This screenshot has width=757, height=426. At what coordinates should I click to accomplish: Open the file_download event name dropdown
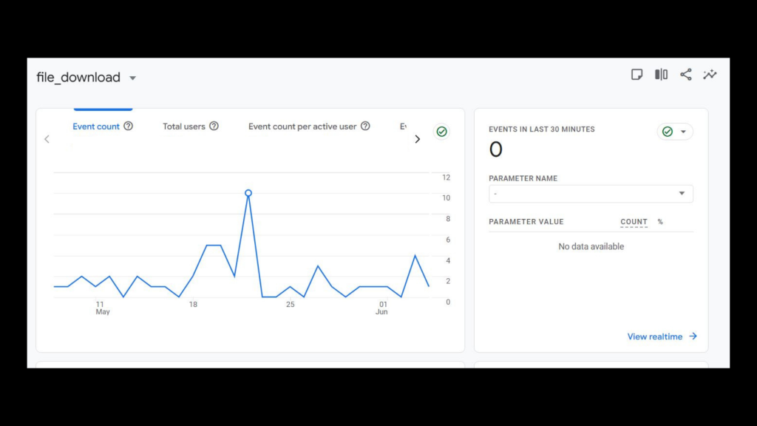pyautogui.click(x=132, y=78)
